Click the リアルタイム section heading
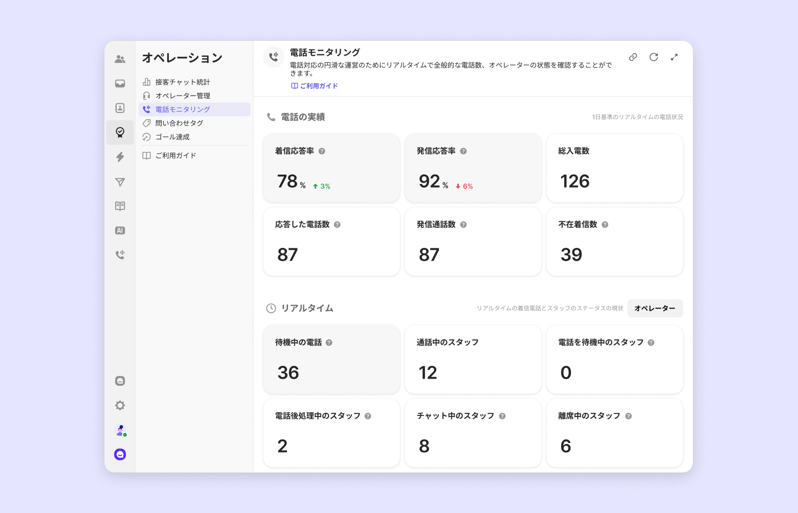Image resolution: width=798 pixels, height=513 pixels. 307,308
